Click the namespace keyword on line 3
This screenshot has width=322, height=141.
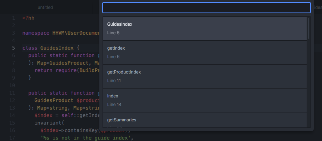[36, 33]
